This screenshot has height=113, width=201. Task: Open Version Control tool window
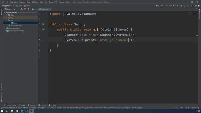pyautogui.click(x=10, y=105)
